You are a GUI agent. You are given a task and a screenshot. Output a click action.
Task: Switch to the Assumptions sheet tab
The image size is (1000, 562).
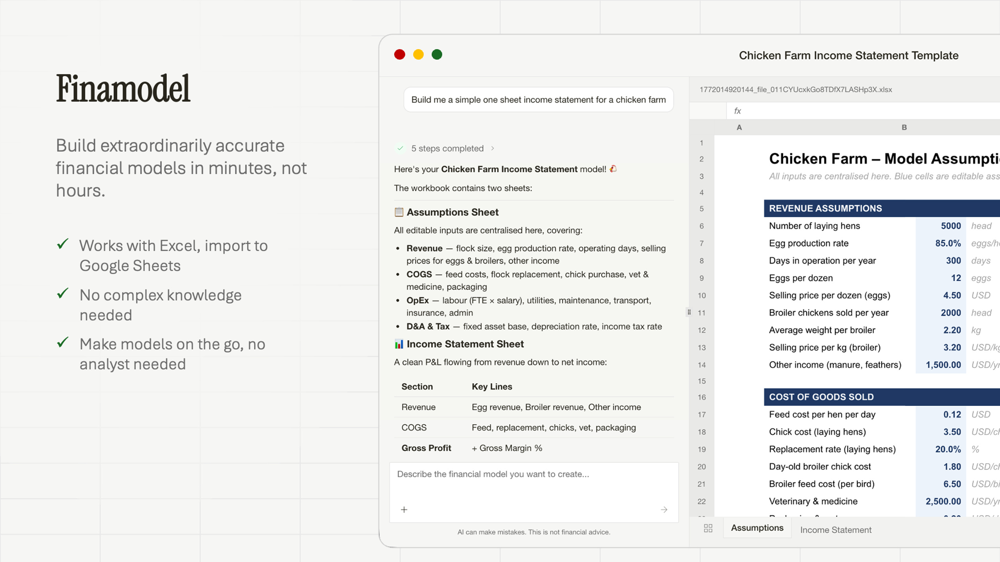pyautogui.click(x=757, y=528)
